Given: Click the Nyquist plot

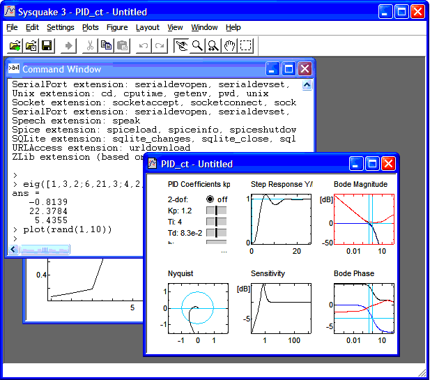Looking at the screenshot, I should (198, 308).
